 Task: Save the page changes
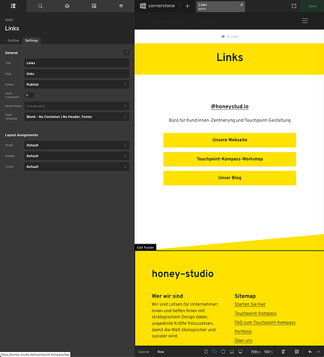pos(313,6)
